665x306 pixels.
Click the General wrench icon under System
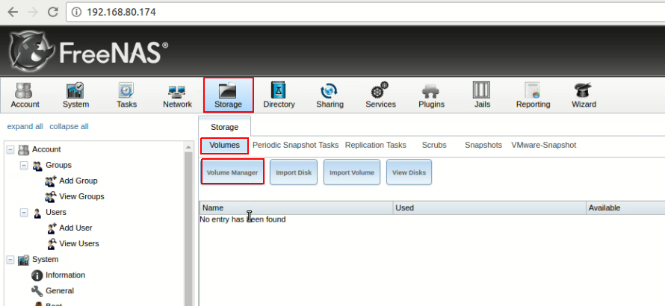pyautogui.click(x=37, y=291)
